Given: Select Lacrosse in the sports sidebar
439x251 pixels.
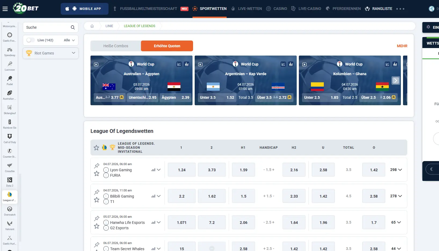Looking at the screenshot, I should (10, 66).
